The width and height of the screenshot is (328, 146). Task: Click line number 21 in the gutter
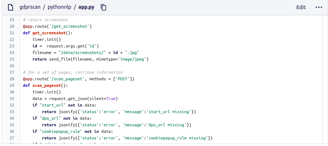[12, 33]
